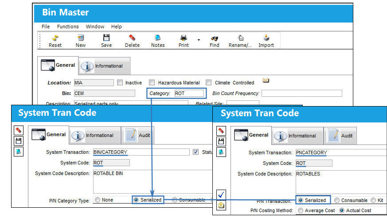Select Consumable radio in right System Tran Code
Image resolution: width=387 pixels, height=221 pixels.
(x=336, y=200)
